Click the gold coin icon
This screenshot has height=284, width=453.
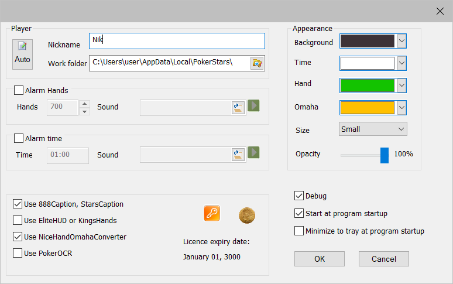point(246,215)
